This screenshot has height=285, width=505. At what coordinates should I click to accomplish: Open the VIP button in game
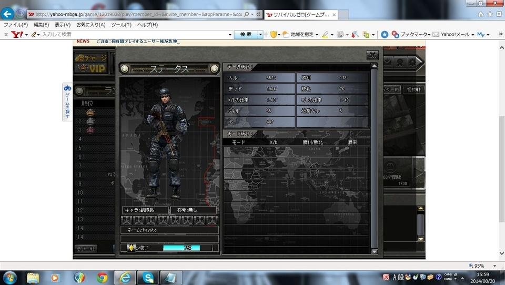point(93,68)
